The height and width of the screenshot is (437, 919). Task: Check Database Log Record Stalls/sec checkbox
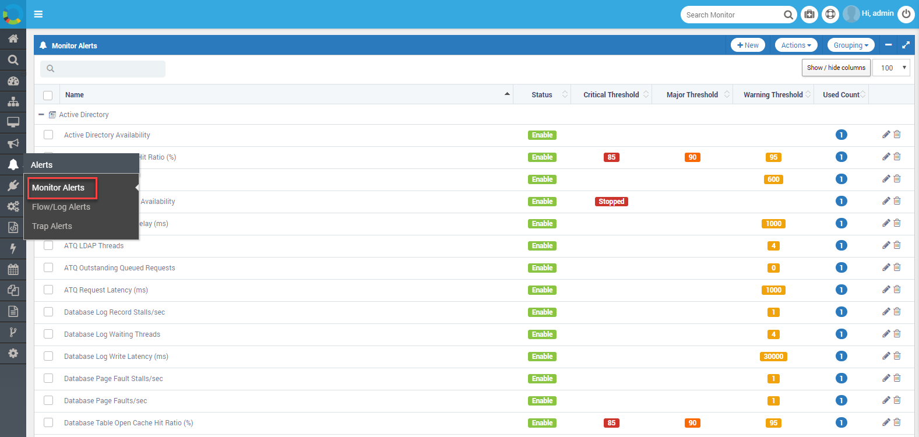(48, 312)
